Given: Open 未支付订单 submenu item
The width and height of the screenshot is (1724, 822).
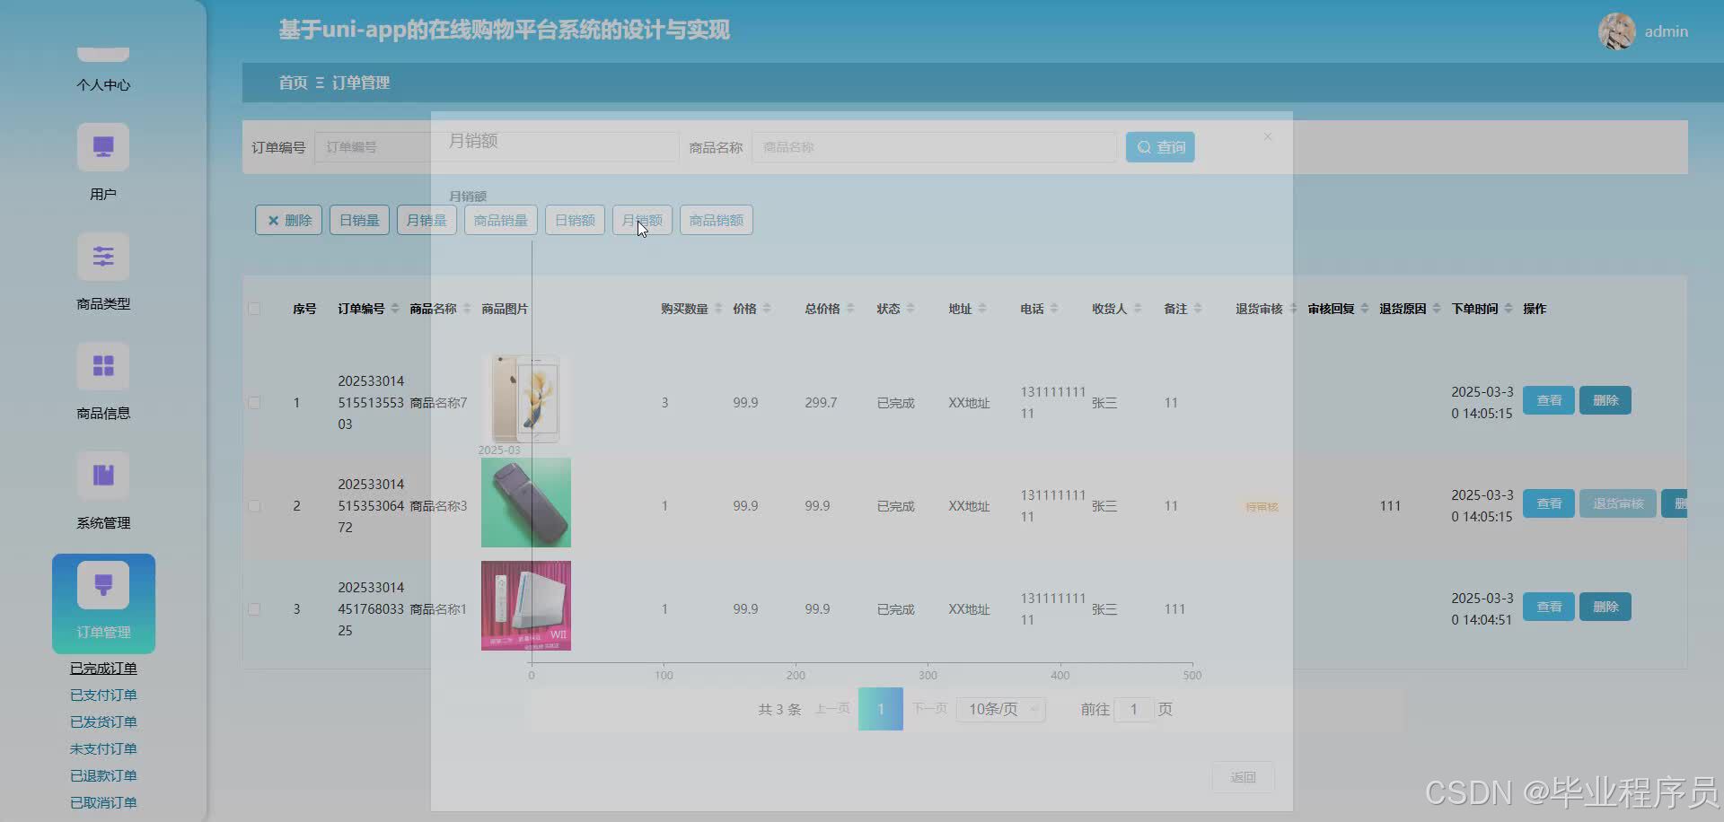Looking at the screenshot, I should 103,749.
